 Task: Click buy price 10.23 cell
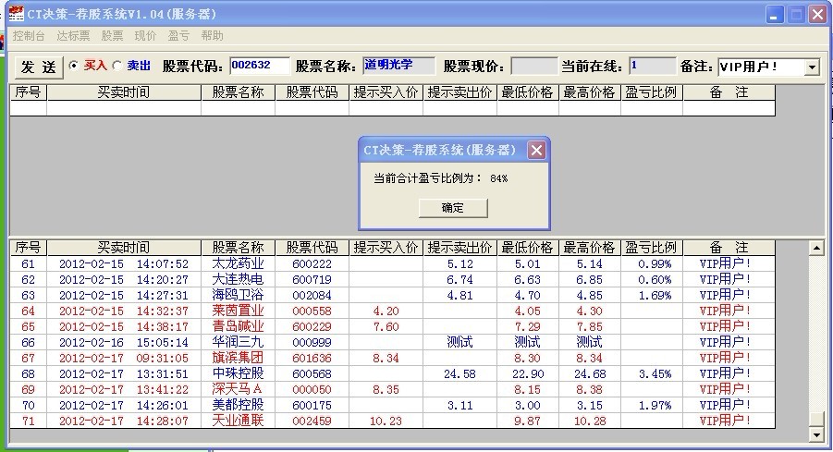pos(386,421)
